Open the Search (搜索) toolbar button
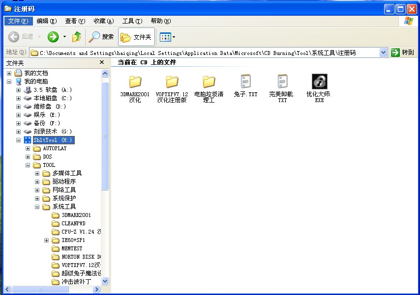The height and width of the screenshot is (295, 420). (101, 37)
